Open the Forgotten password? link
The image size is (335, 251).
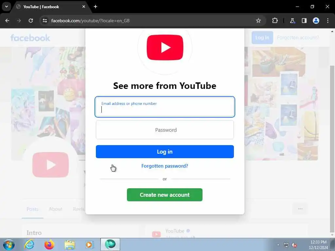click(165, 166)
